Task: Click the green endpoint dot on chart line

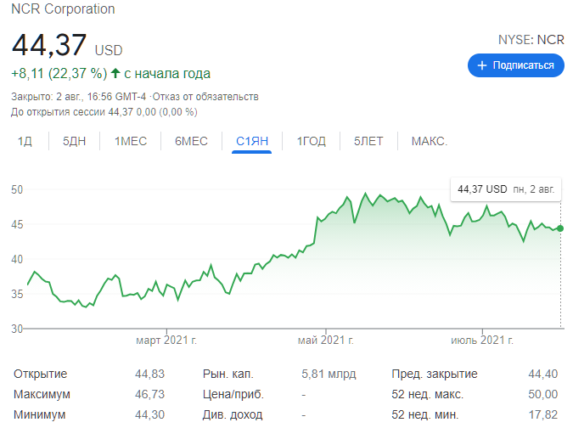Action: click(x=559, y=228)
